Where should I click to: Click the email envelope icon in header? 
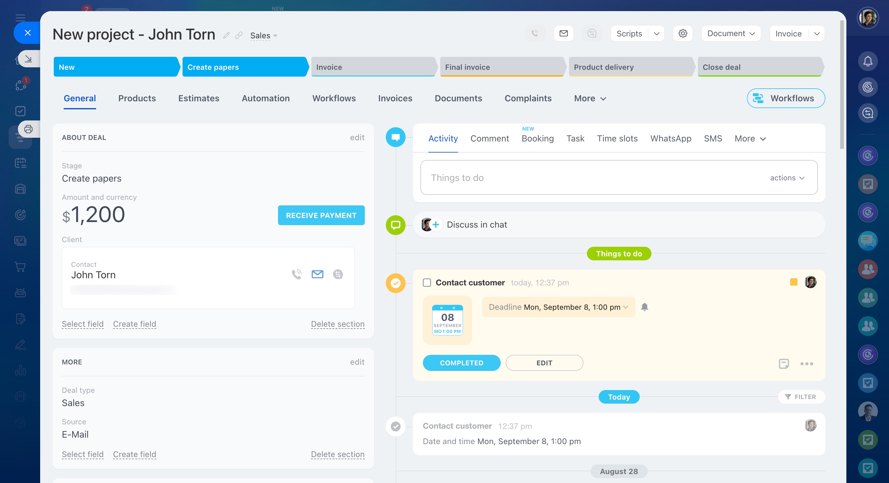[563, 33]
